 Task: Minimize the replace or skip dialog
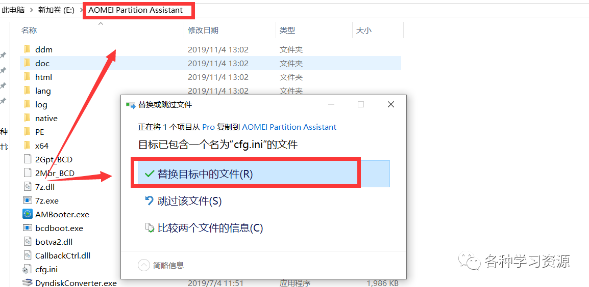pyautogui.click(x=331, y=104)
